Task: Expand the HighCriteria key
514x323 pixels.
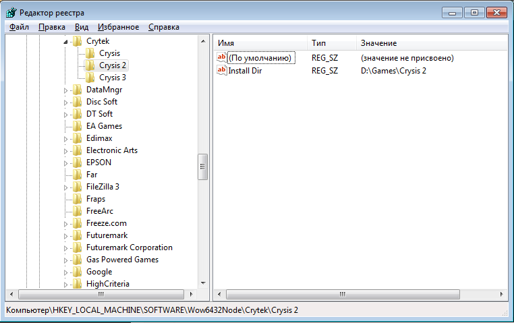Action: click(x=65, y=285)
